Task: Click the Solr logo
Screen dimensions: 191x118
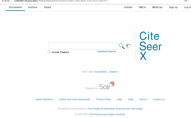Action: pos(107,85)
